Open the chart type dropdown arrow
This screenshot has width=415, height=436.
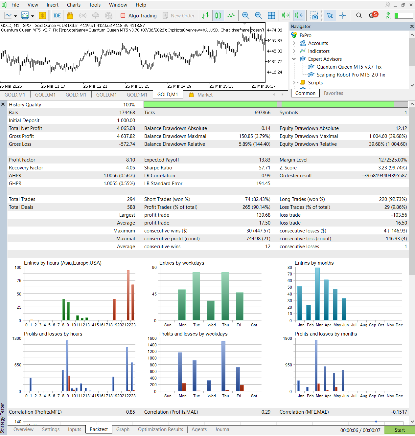coord(15,16)
